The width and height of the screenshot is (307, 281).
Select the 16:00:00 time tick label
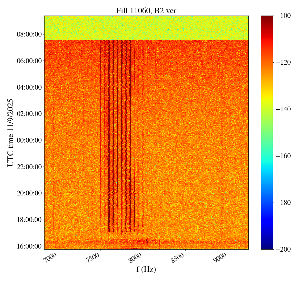pos(29,246)
